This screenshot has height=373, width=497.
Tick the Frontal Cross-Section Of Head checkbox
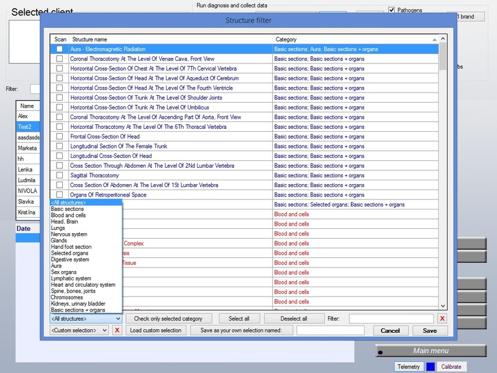(59, 136)
